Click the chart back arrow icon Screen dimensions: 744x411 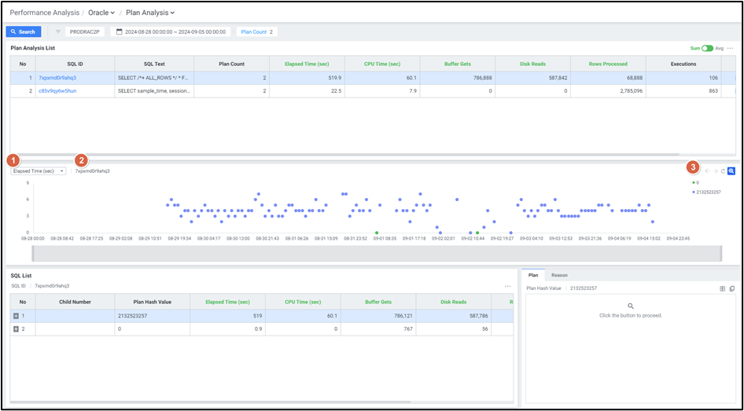point(706,171)
